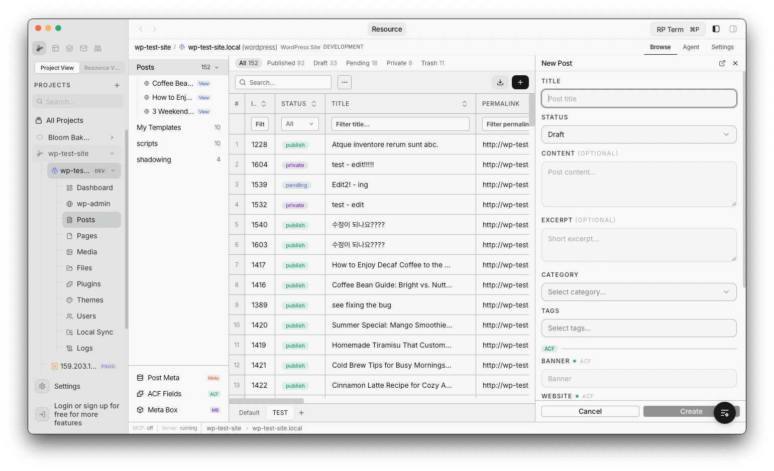Click the Post title input field

pyautogui.click(x=638, y=98)
